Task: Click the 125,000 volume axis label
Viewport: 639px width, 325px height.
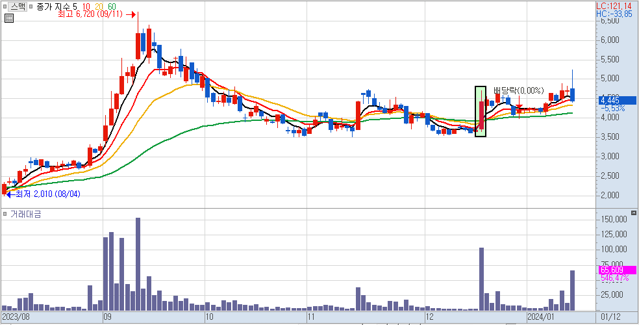Action: (x=613, y=235)
